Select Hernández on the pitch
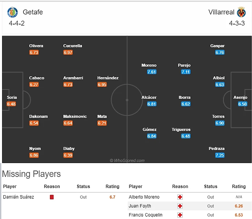 108,78
